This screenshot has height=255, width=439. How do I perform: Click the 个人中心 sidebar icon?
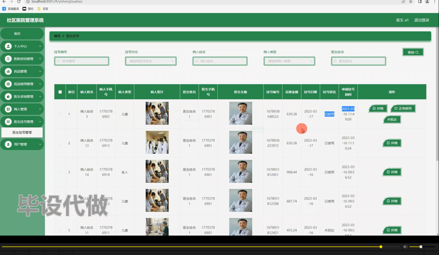tap(8, 46)
